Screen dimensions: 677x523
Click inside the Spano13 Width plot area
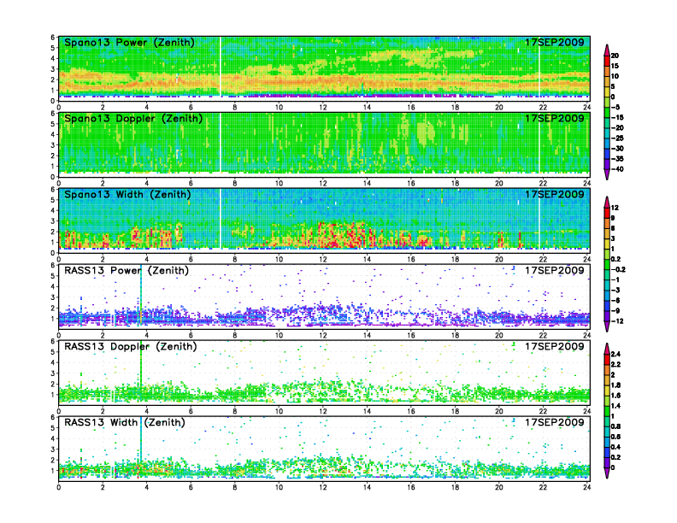point(324,220)
